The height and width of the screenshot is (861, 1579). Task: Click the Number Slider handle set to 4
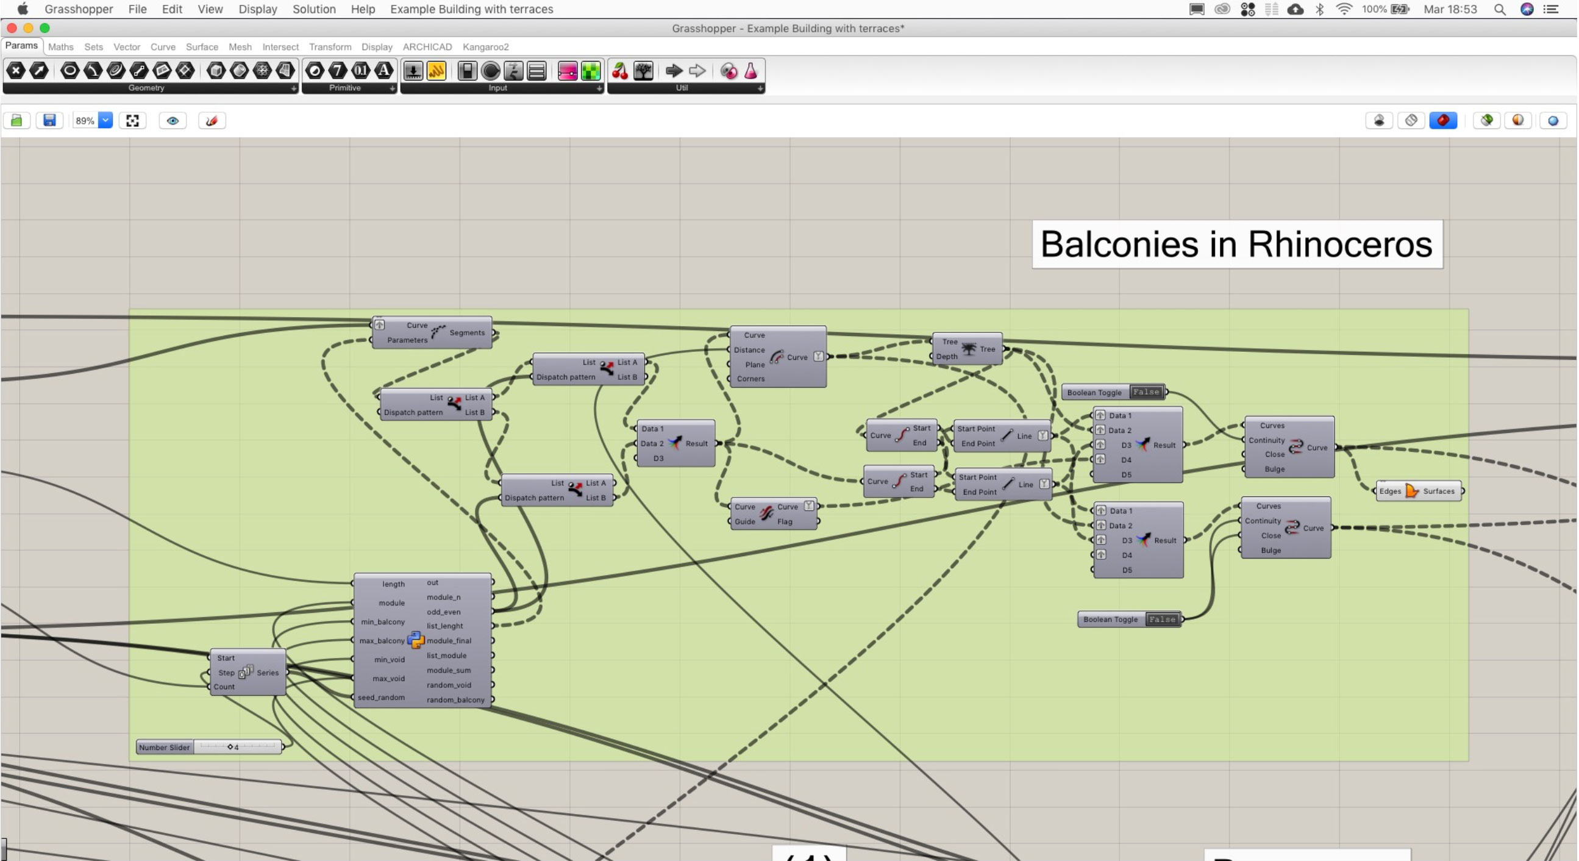pyautogui.click(x=230, y=747)
